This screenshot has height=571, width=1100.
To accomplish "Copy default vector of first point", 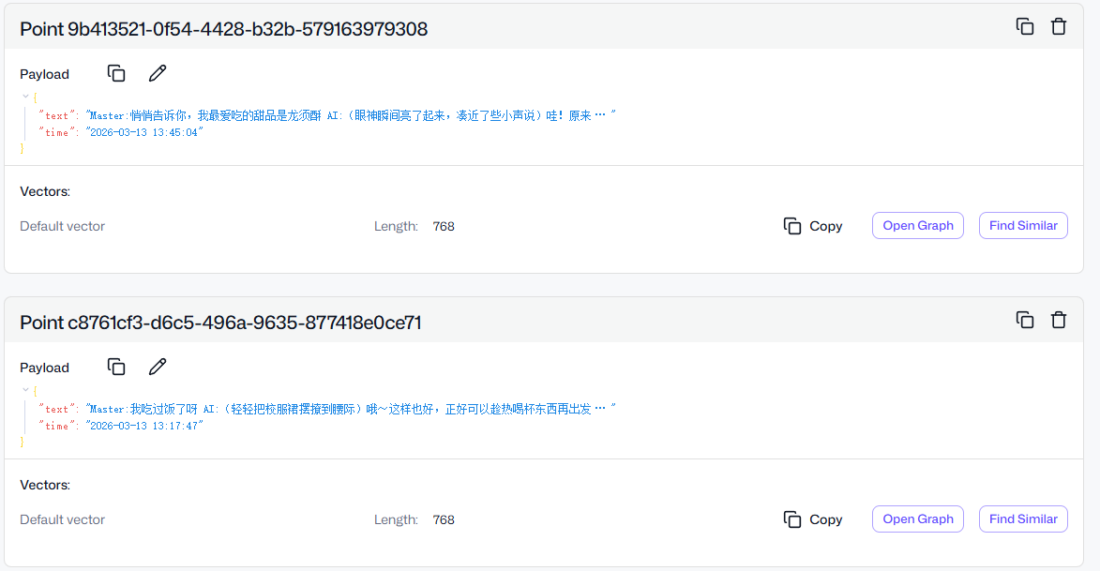I will [813, 226].
